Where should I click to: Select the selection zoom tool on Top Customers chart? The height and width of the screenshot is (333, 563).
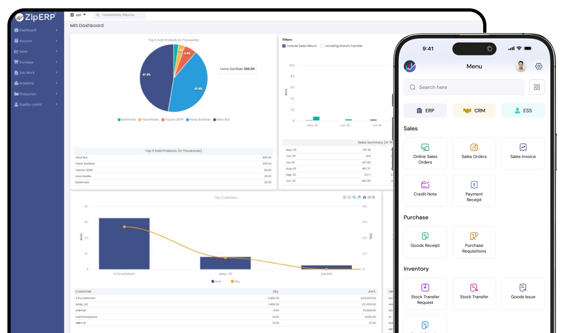click(354, 197)
